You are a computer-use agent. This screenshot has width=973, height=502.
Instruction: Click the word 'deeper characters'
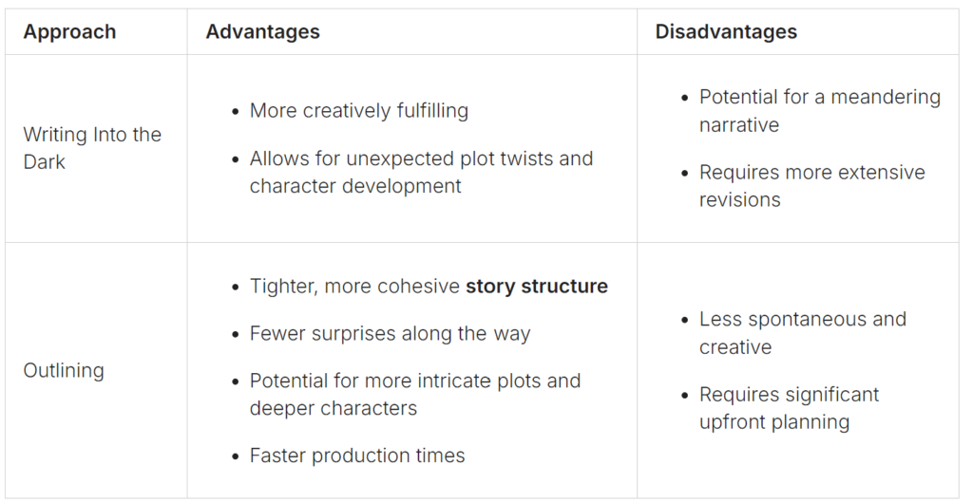[334, 408]
